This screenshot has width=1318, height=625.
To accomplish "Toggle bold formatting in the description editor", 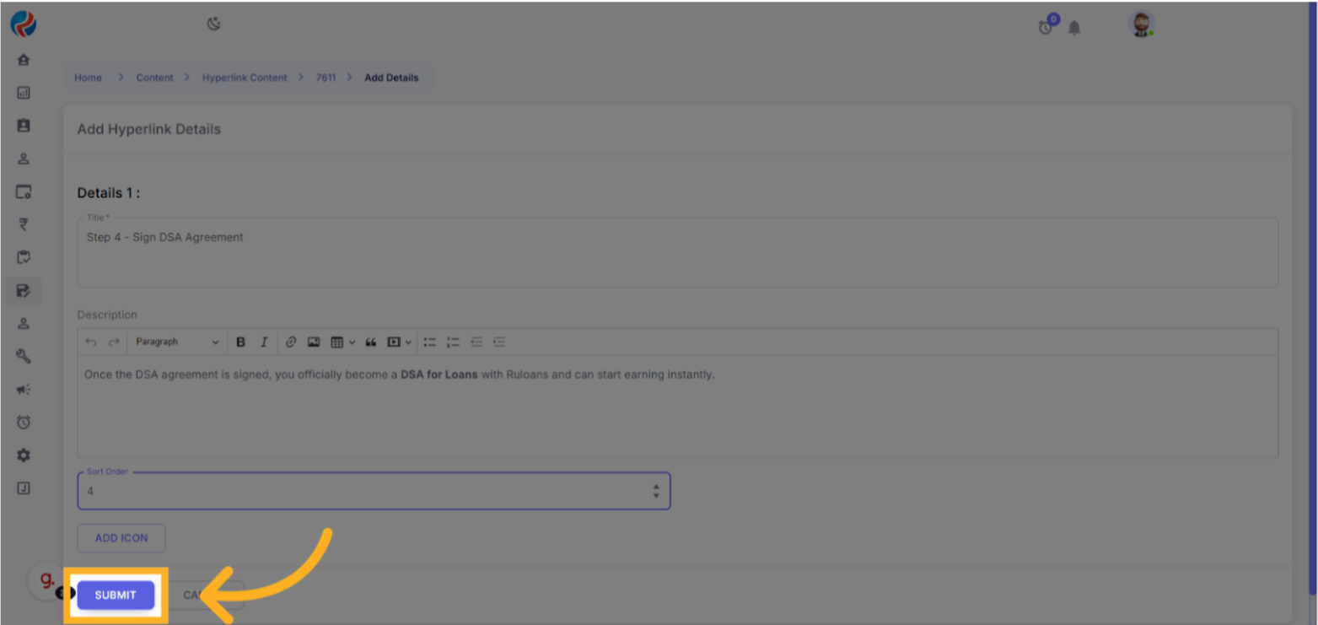I will coord(240,342).
